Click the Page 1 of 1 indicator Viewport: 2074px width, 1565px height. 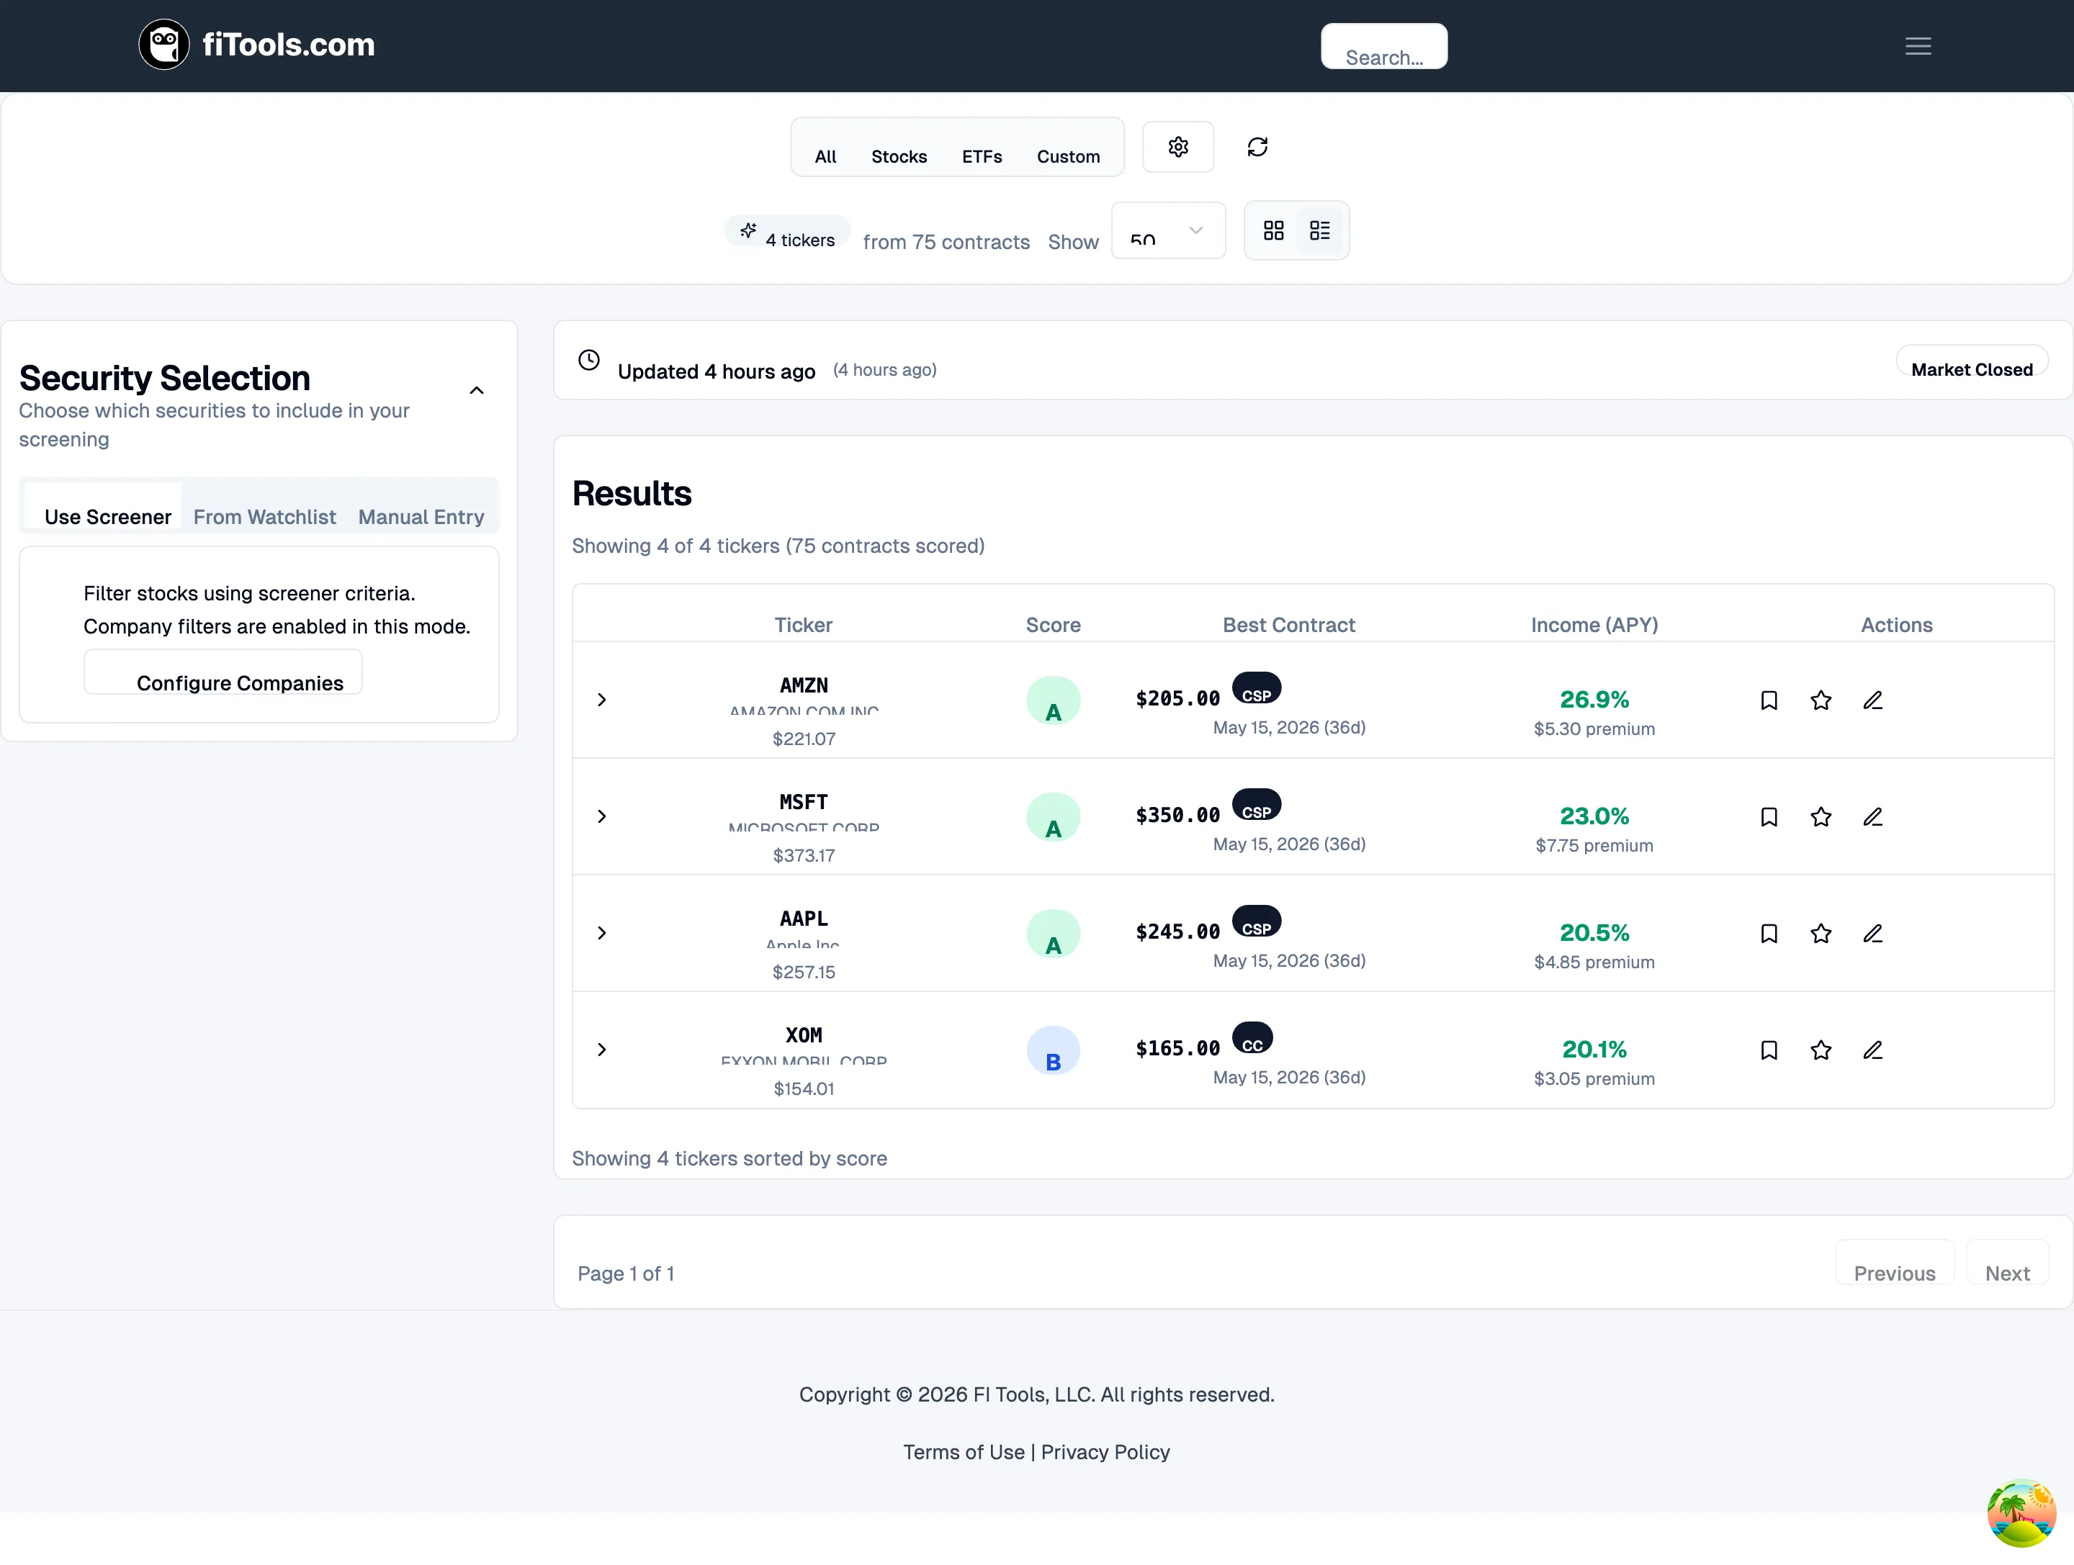(625, 1273)
